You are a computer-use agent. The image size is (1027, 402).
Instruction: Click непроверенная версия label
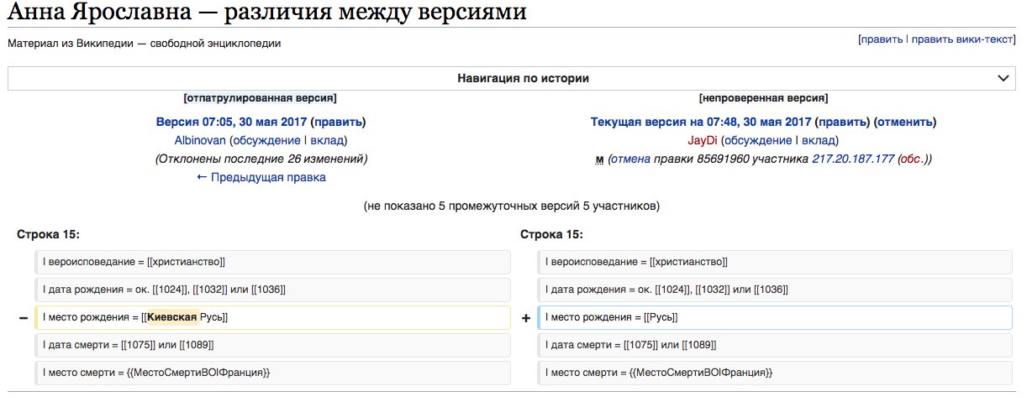[763, 98]
